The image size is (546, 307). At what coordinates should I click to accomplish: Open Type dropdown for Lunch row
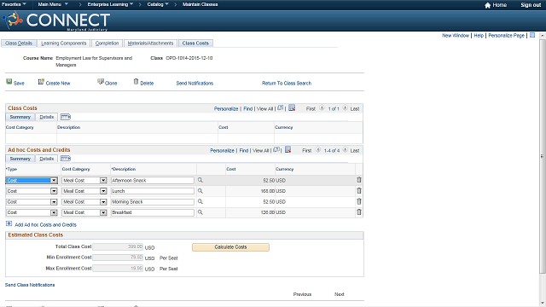point(54,191)
